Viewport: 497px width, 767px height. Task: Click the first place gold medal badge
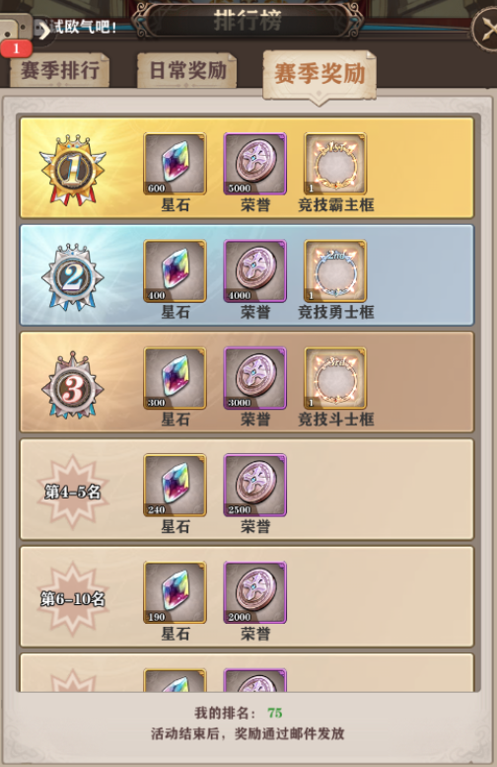click(x=73, y=170)
